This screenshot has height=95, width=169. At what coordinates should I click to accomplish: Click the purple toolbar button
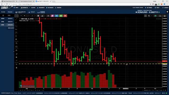click(x=52, y=16)
